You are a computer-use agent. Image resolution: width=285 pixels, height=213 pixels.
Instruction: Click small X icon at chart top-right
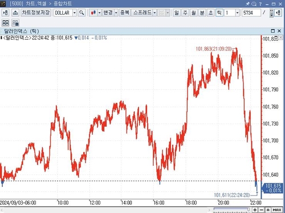point(280,37)
